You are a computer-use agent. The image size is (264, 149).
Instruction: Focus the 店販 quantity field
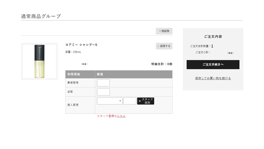(104, 92)
